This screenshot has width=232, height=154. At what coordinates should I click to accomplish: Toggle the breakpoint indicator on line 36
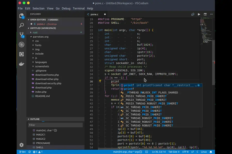coord(100,81)
